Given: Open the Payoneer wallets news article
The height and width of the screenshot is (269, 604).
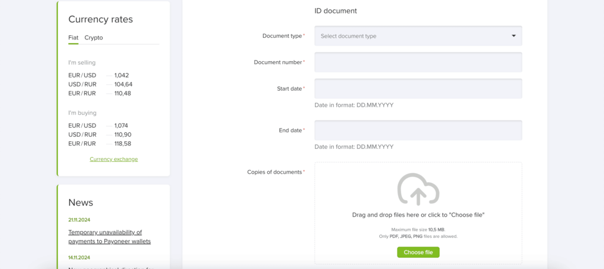Looking at the screenshot, I should 109,237.
